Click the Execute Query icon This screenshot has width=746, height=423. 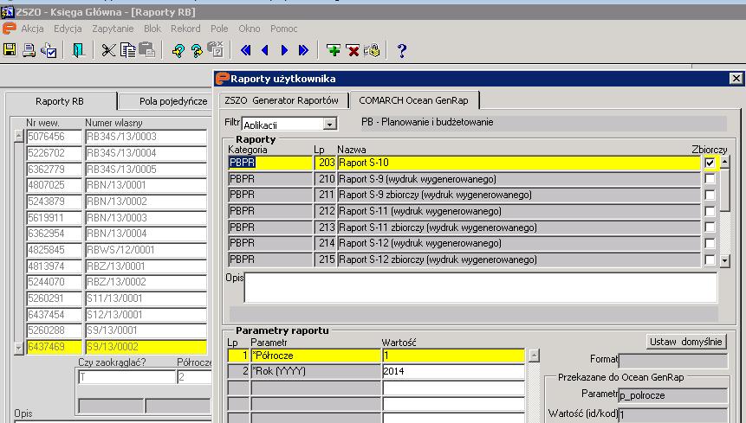[x=197, y=50]
